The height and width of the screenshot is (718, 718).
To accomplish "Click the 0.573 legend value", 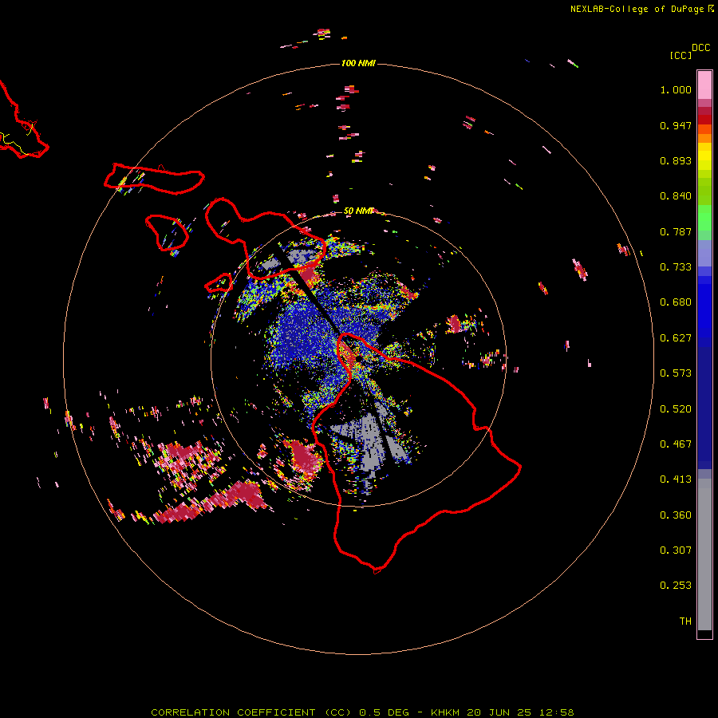I will click(x=676, y=373).
